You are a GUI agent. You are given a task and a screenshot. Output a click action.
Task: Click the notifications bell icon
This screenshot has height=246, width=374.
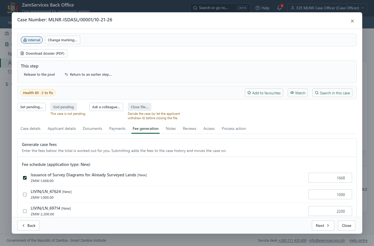pyautogui.click(x=279, y=8)
